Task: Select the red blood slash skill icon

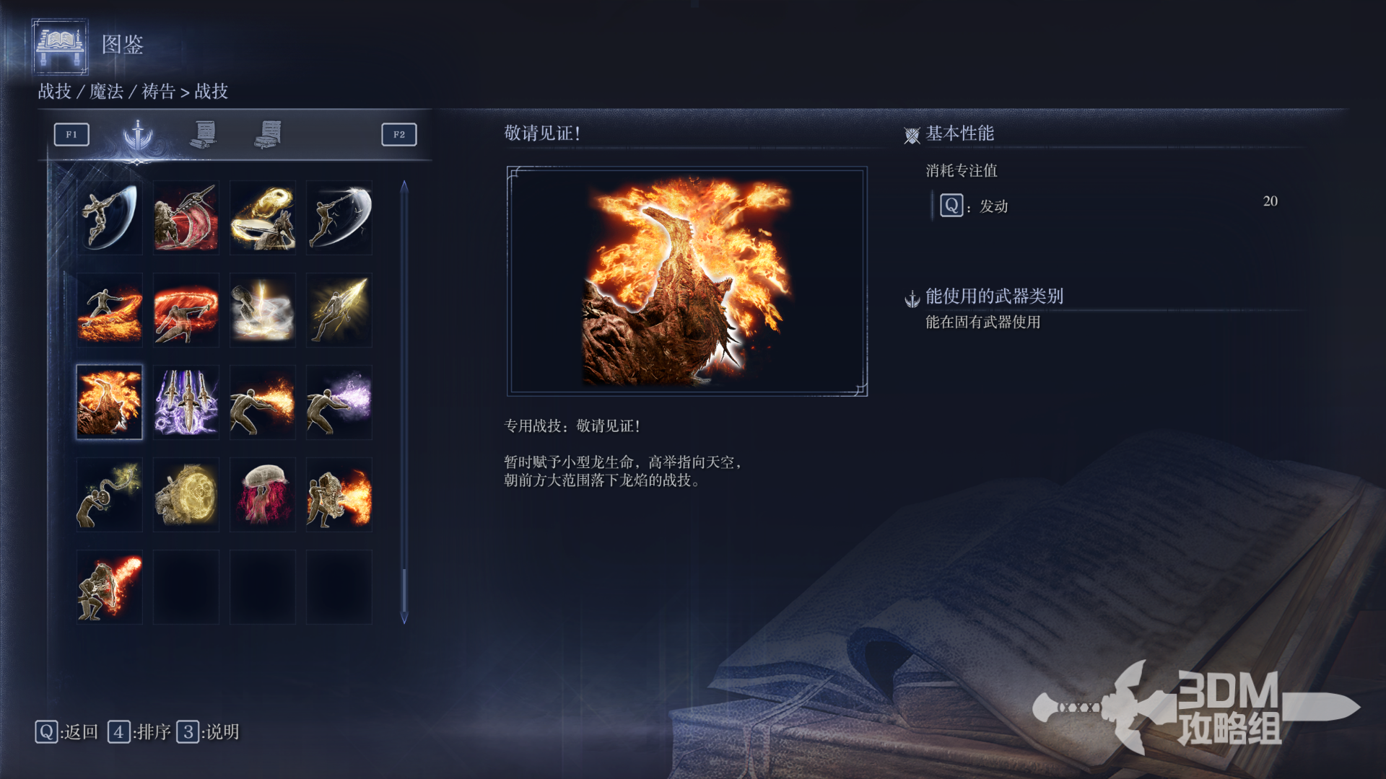Action: pos(186,217)
